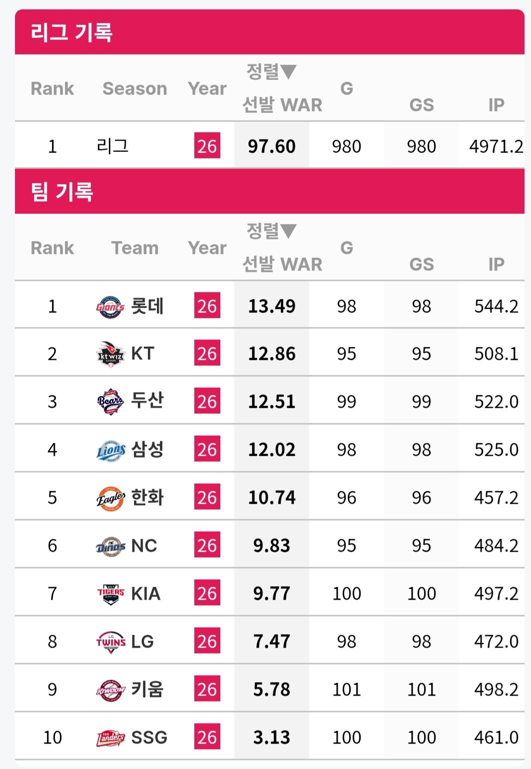531x769 pixels.
Task: Click the league row 26 year badge
Action: click(207, 146)
